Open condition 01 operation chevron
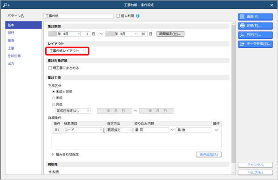Screen dimensions: 278x180 click(217, 130)
